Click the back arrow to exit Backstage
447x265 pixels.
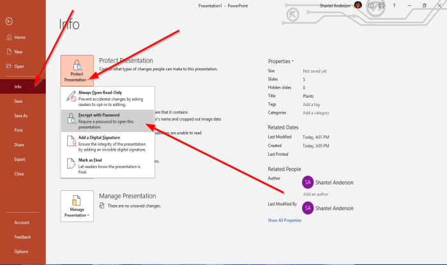click(x=9, y=21)
